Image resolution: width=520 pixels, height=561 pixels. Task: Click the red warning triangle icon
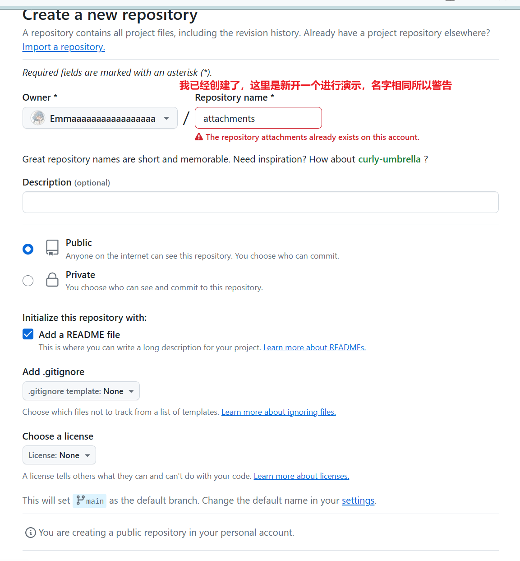(199, 137)
